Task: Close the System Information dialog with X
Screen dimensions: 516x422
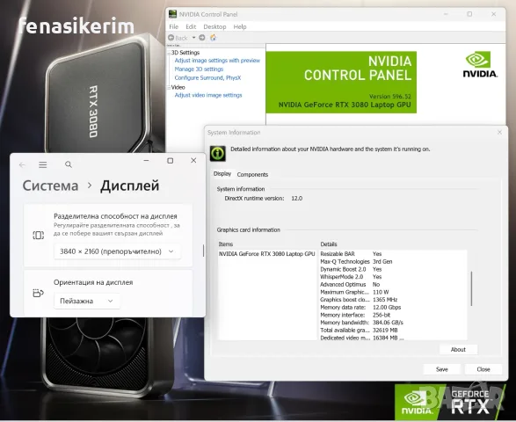Action: coord(499,132)
